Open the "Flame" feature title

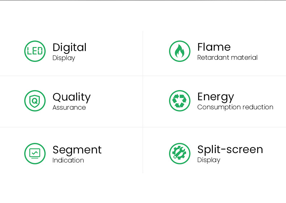[214, 47]
